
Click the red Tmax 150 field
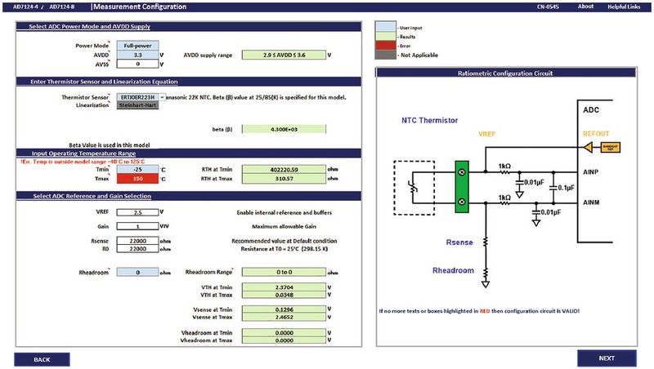tap(137, 179)
